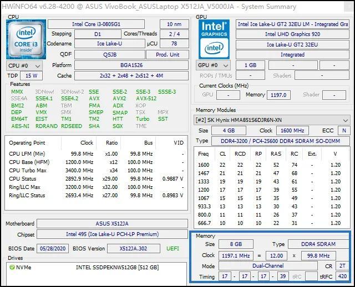Image resolution: width=355 pixels, height=287 pixels.
Task: Click the Intel UHD Graphics 920 field
Action: pos(292,34)
